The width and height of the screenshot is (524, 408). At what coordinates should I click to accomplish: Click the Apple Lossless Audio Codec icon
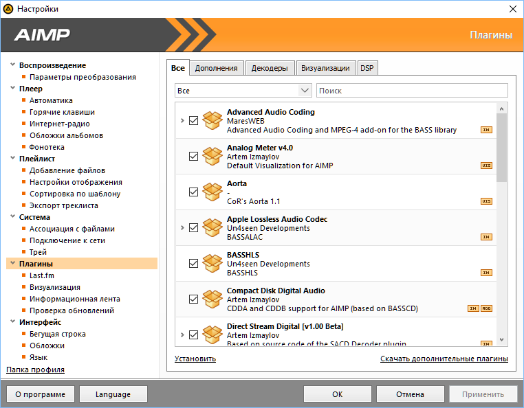(212, 227)
